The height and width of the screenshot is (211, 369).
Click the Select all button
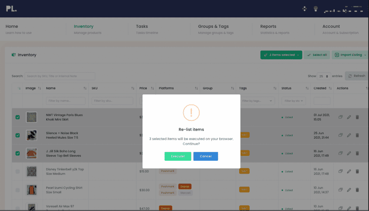[317, 55]
